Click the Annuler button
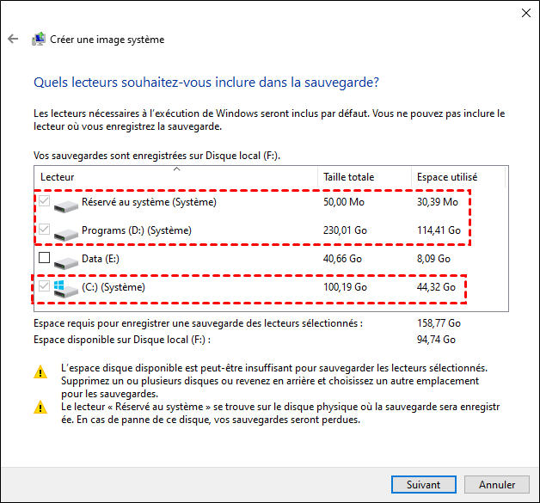 [x=497, y=485]
